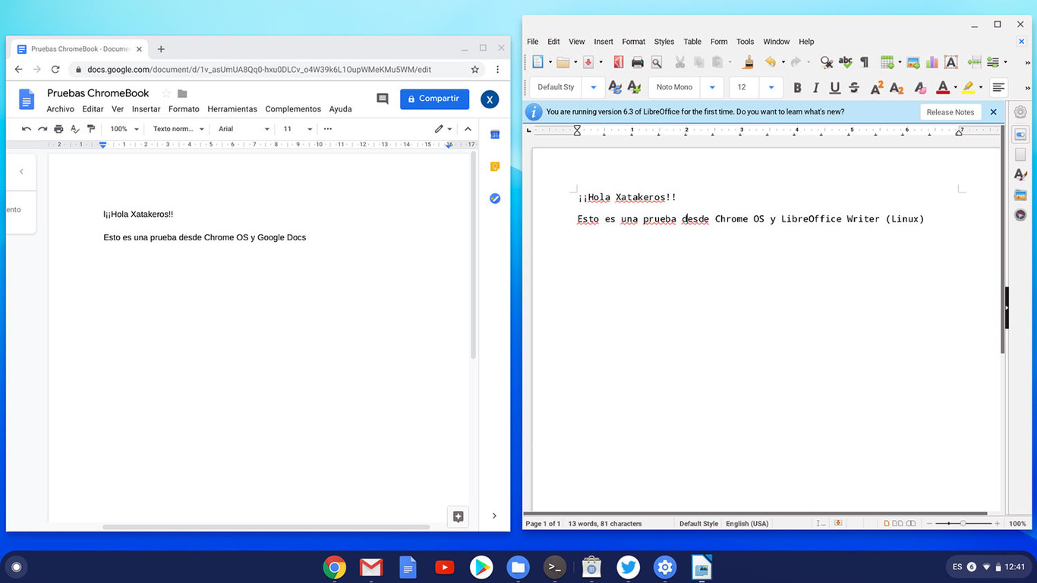The height and width of the screenshot is (583, 1037).
Task: Open the Insertar menu in Google Docs
Action: [145, 108]
